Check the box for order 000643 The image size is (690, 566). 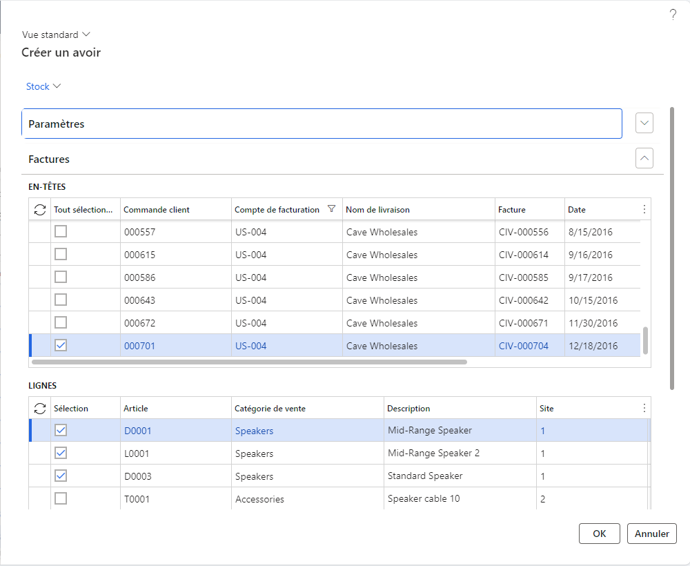pos(61,300)
